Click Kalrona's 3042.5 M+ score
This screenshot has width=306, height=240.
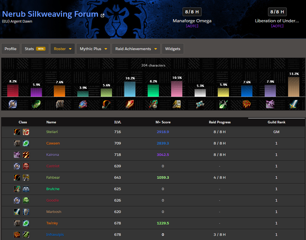[x=163, y=155]
